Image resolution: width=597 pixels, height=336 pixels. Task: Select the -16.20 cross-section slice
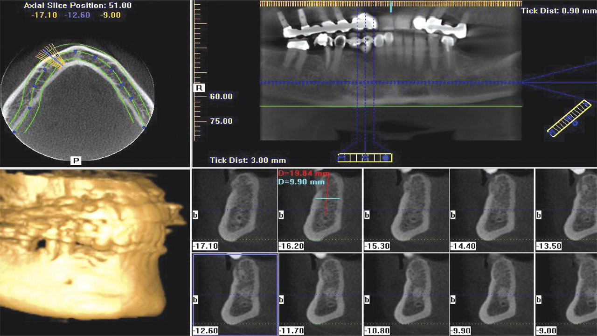click(320, 210)
